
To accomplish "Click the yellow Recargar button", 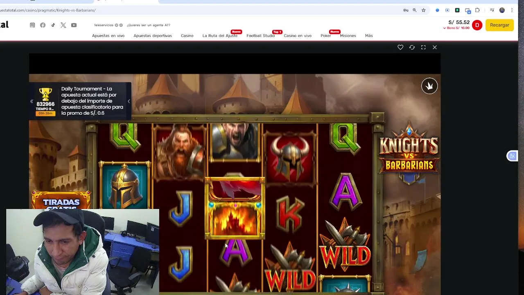I will 499,25.
